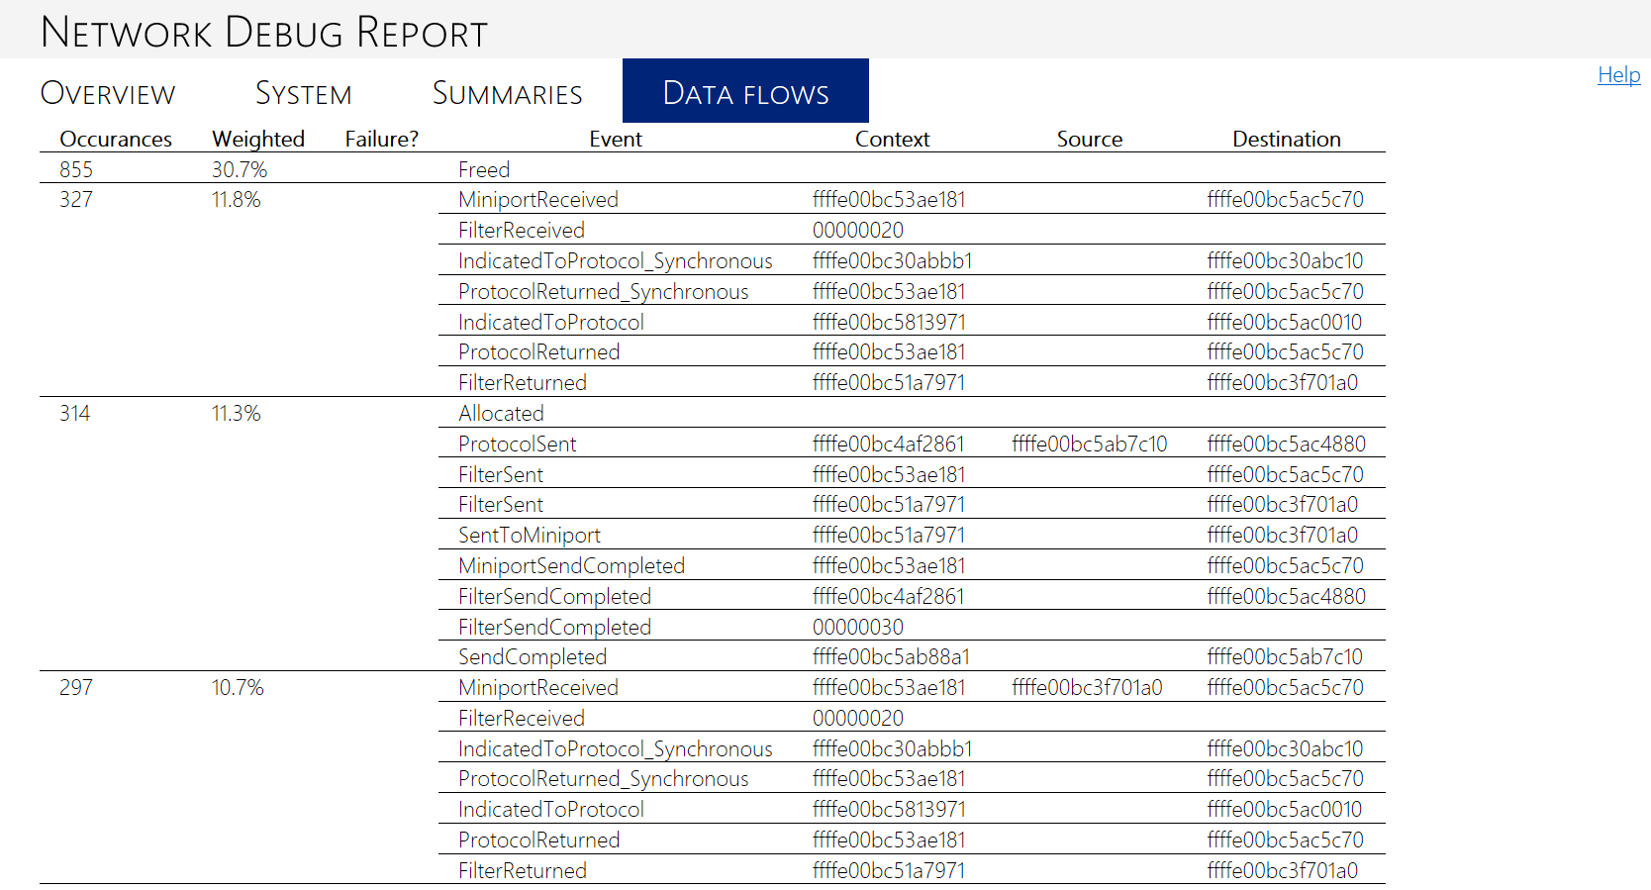
Task: Select context value 00000030
Action: tap(858, 627)
